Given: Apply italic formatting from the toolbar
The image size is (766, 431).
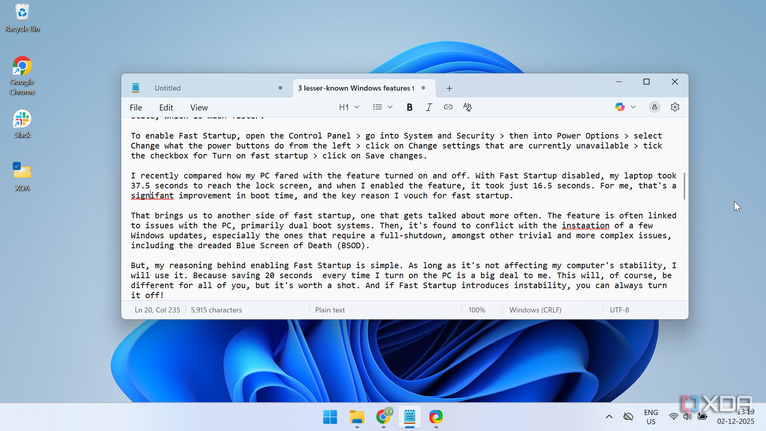Looking at the screenshot, I should [429, 107].
